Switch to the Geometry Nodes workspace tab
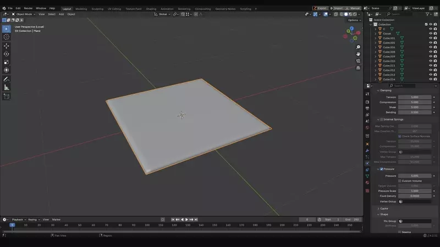 [226, 9]
